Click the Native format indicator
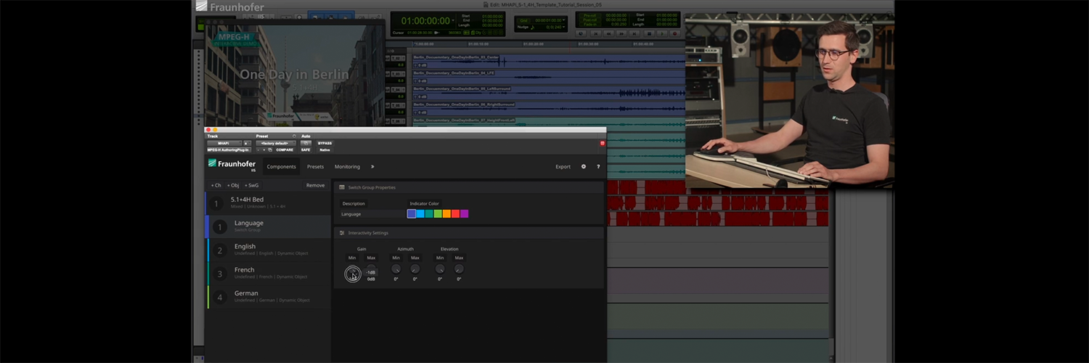Viewport: 1089px width, 363px height. coord(325,150)
